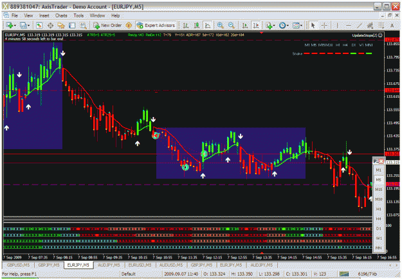Image resolution: width=402 pixels, height=279 pixels.
Task: Switch to the GBPUSD,M5 chart tab
Action: (x=18, y=265)
